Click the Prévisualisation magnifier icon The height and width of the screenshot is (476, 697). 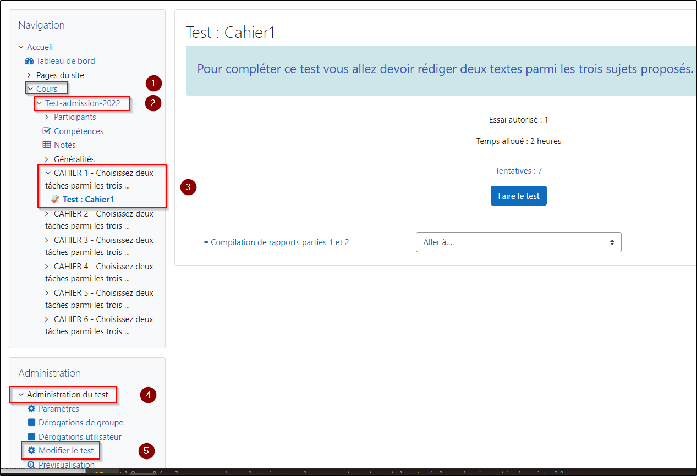31,465
